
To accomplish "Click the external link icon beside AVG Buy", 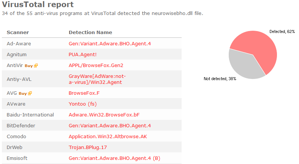I will pyautogui.click(x=30, y=93).
